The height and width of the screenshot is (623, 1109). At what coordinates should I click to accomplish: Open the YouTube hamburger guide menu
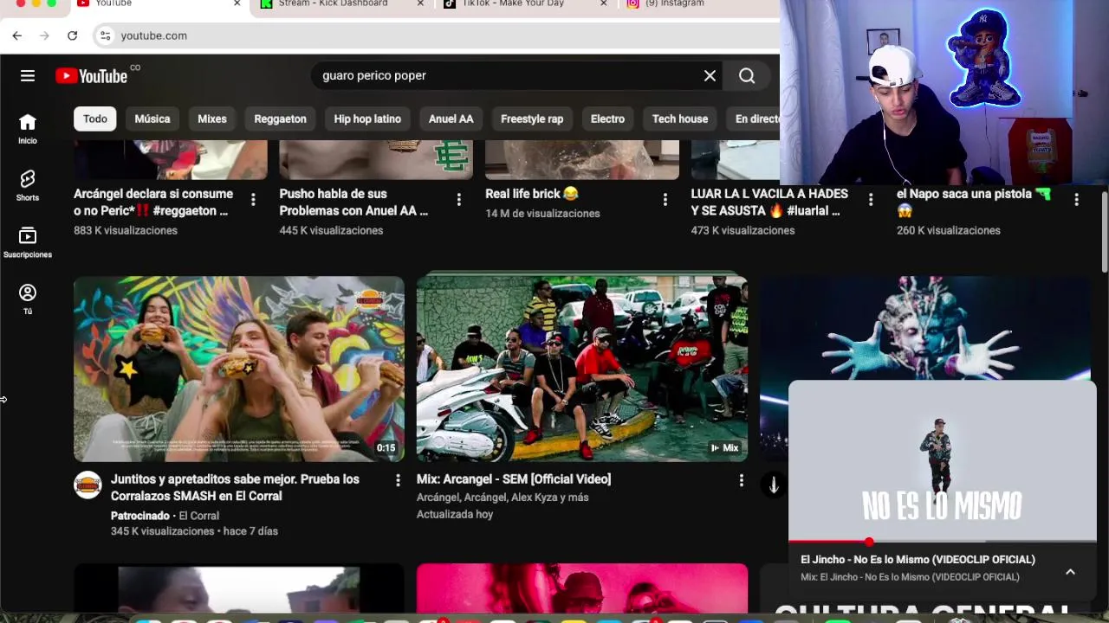[x=28, y=76]
